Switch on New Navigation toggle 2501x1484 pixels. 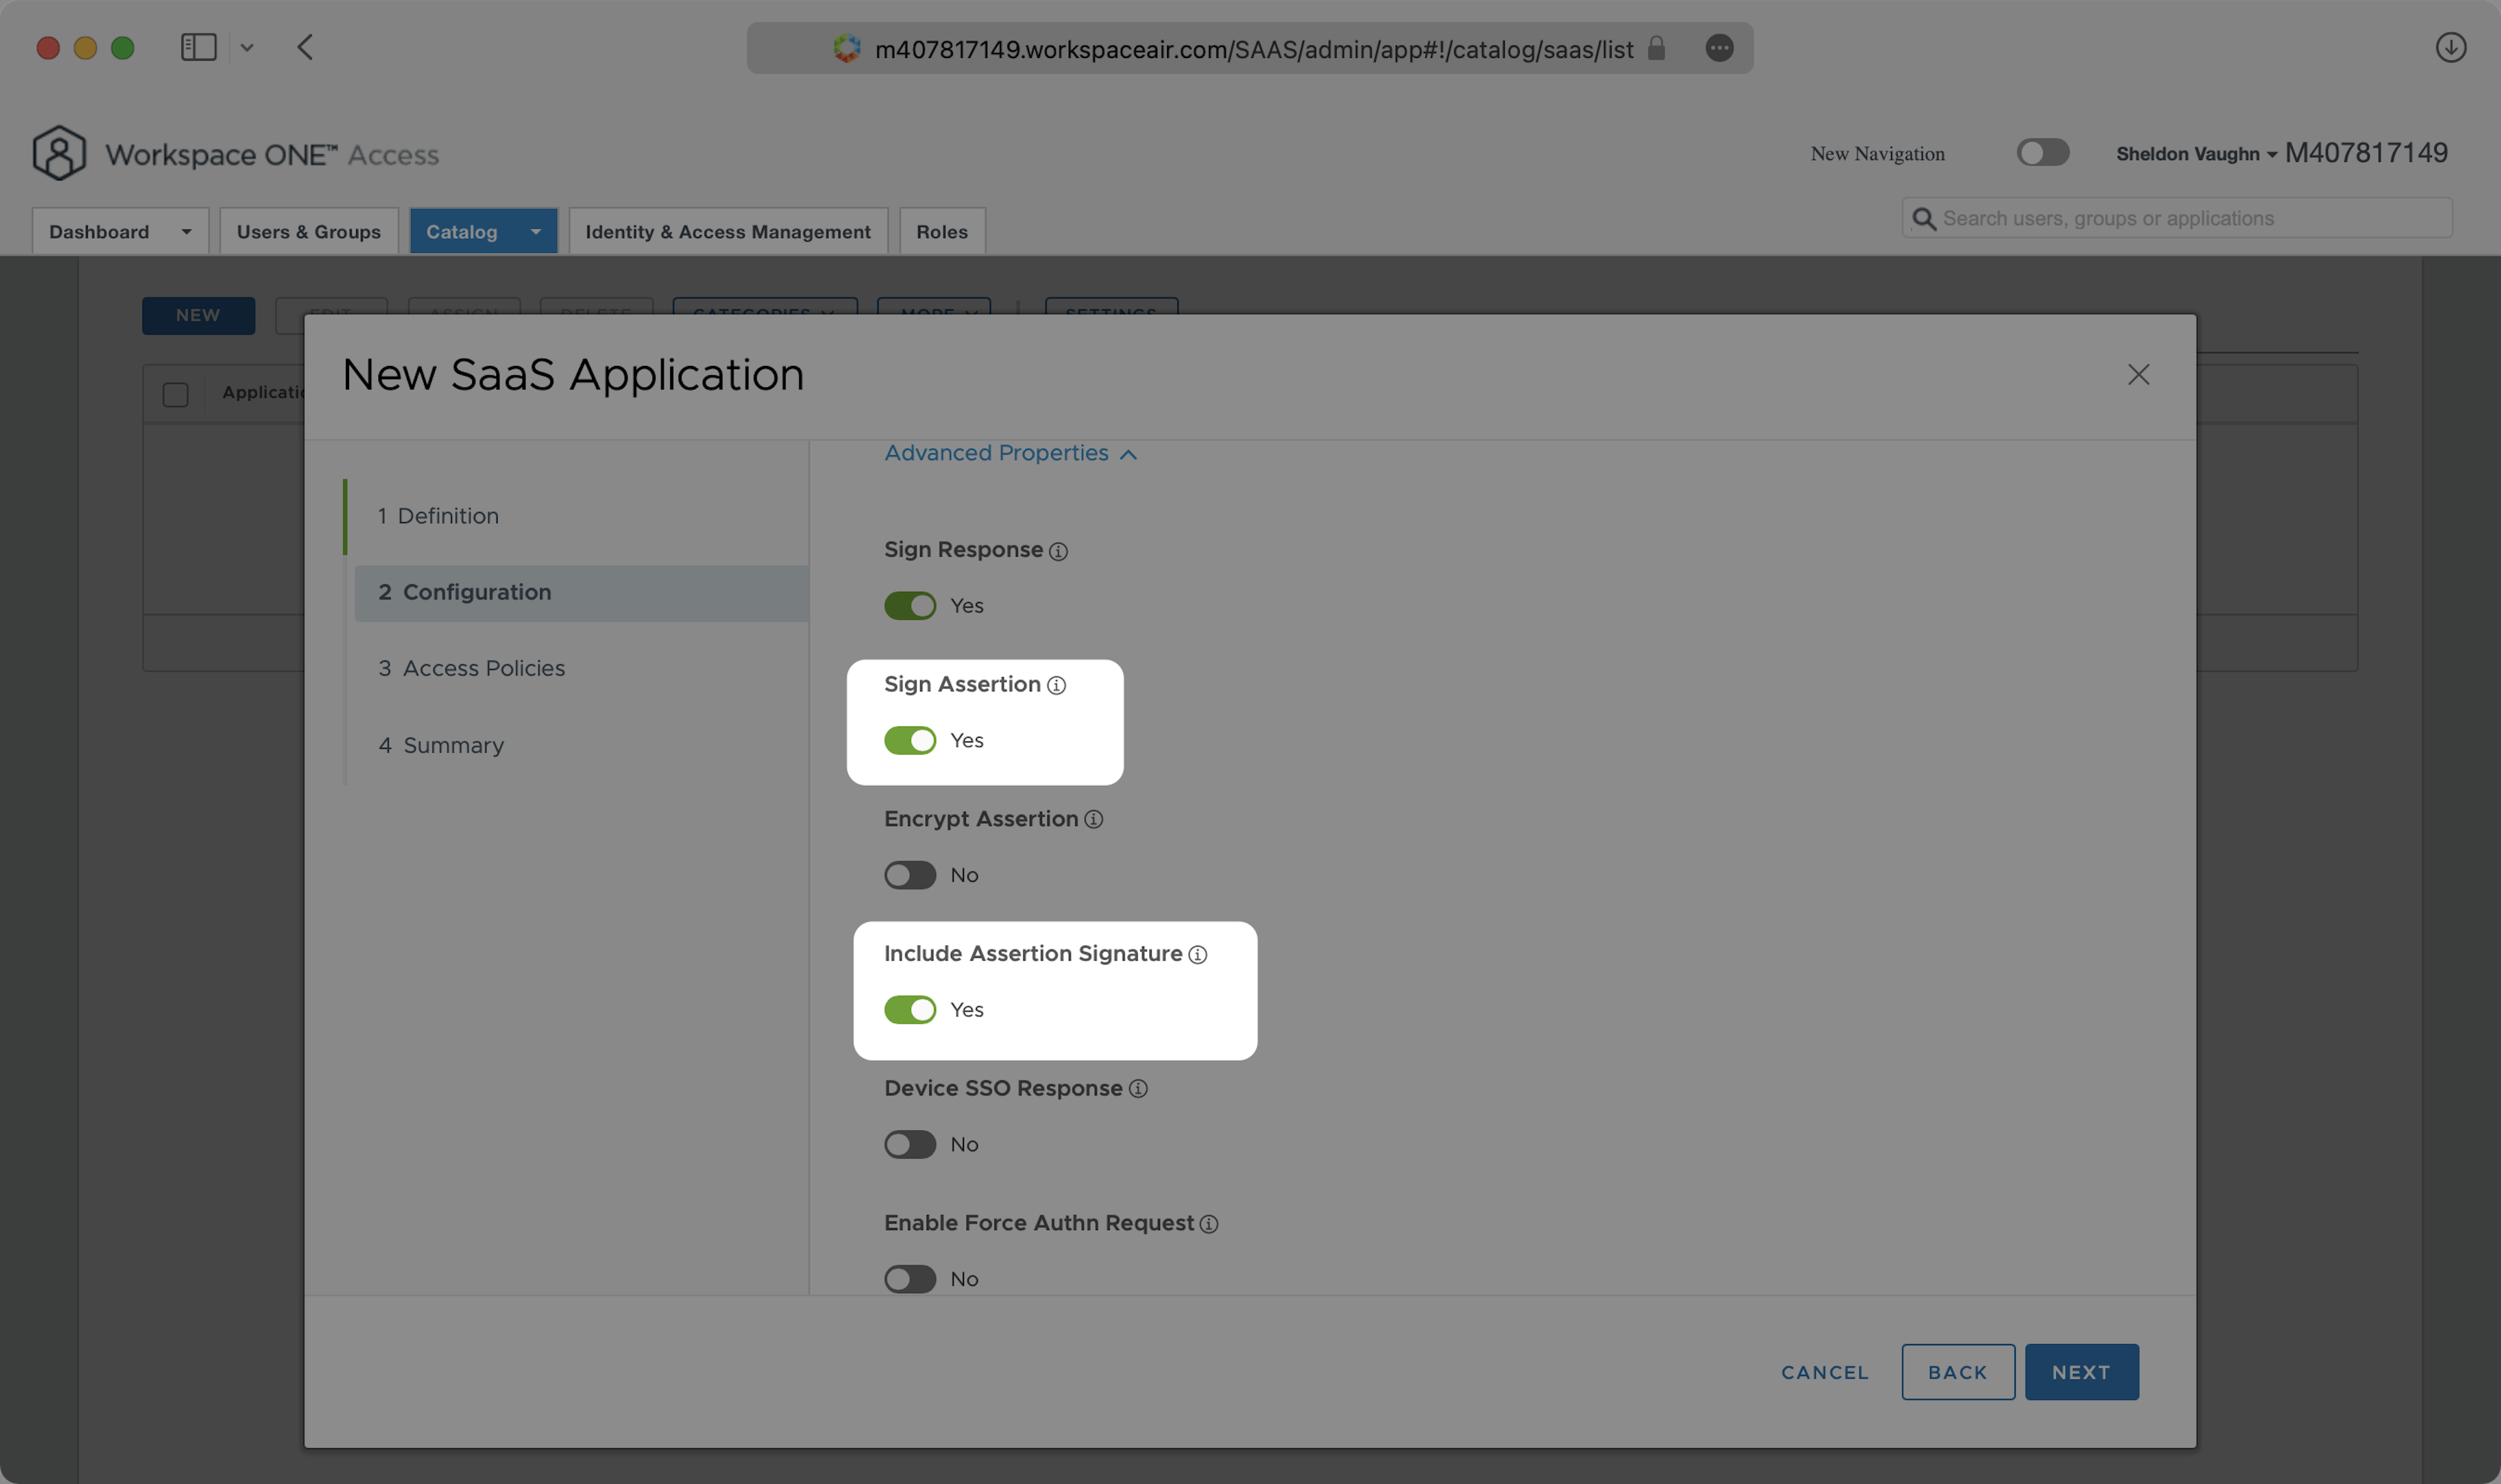point(2042,152)
